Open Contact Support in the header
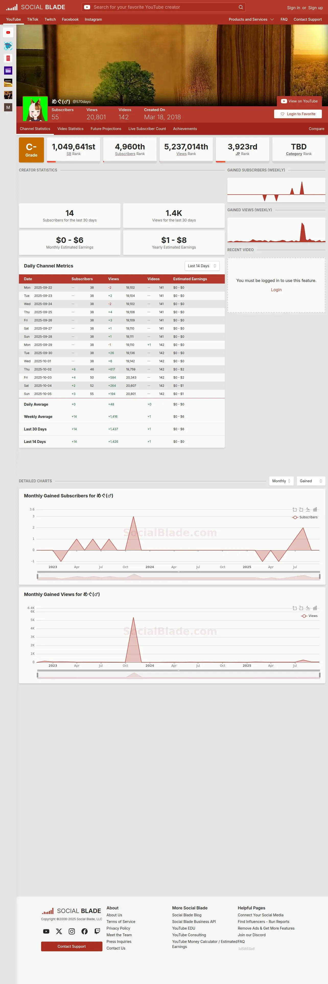328x984 pixels. (x=308, y=19)
